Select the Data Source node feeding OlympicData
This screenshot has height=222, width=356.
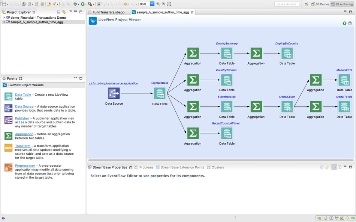(114, 93)
